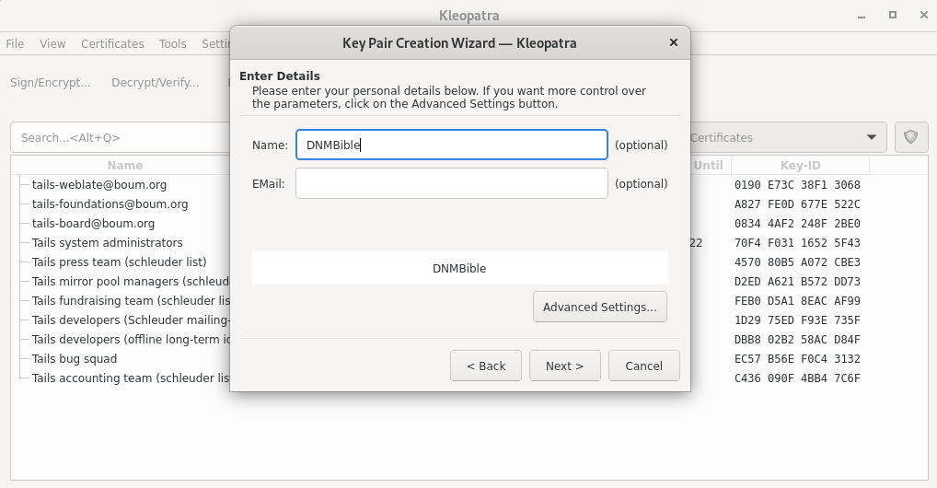This screenshot has height=488, width=937.
Task: Click into the EMail input field
Action: pyautogui.click(x=451, y=183)
